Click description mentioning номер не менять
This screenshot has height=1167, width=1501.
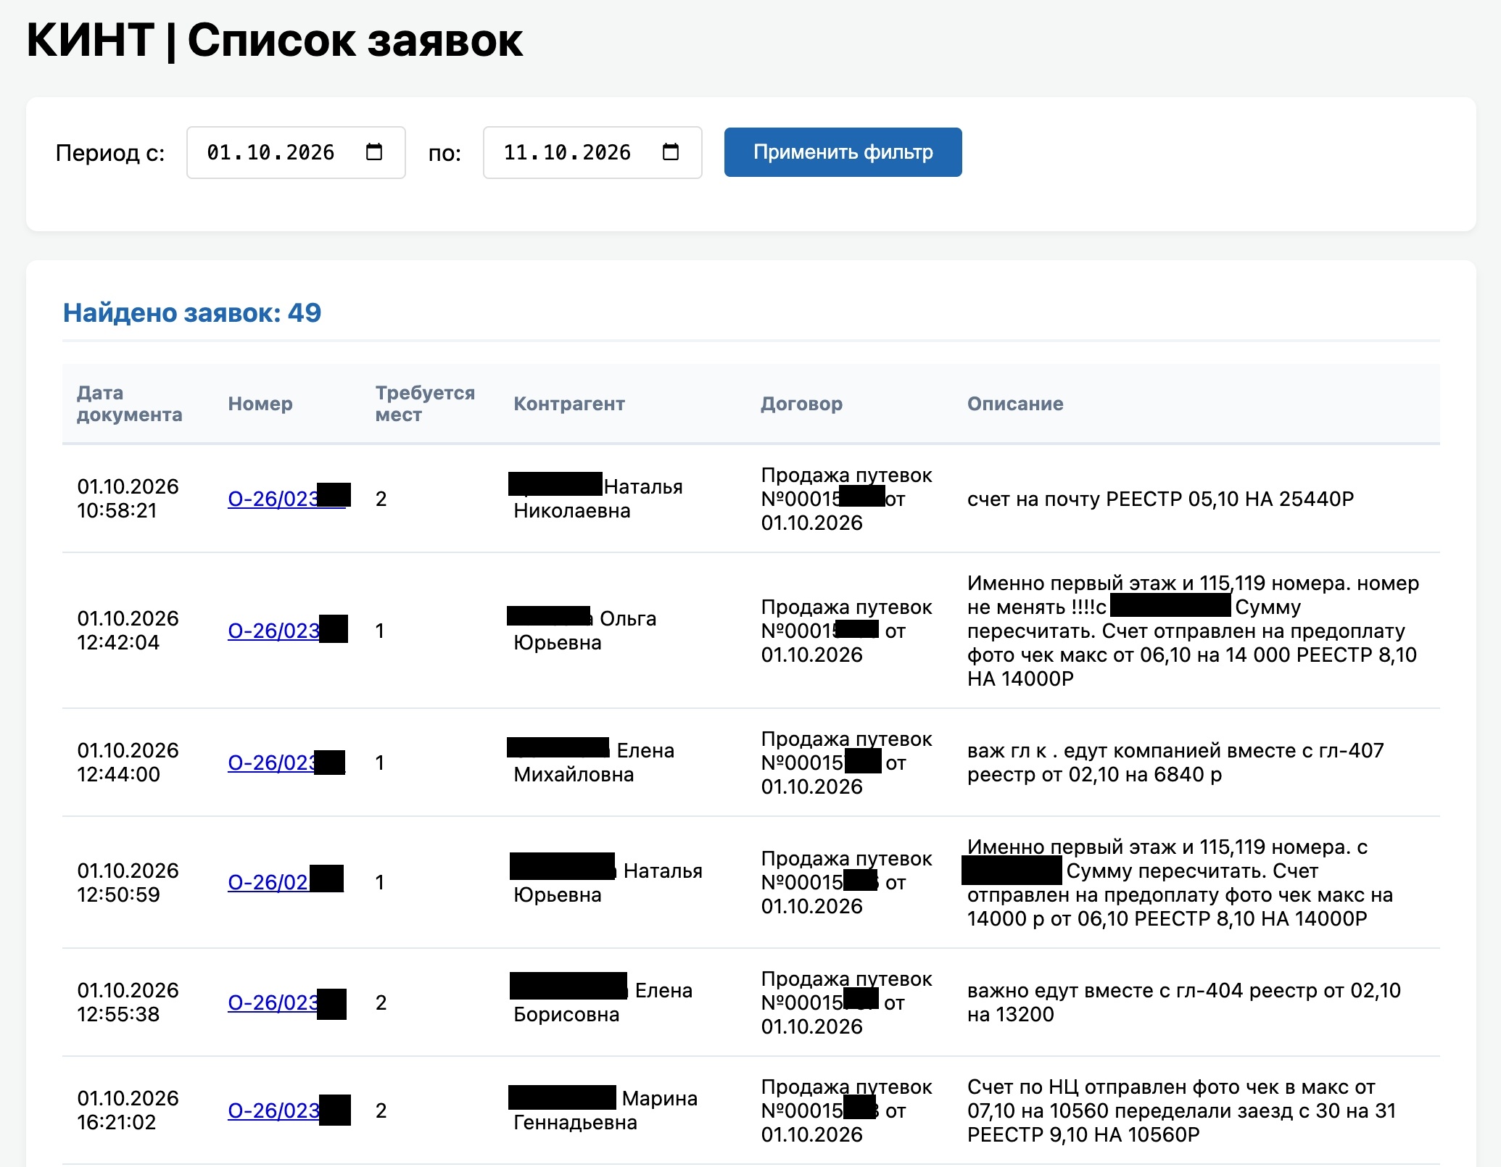point(1194,631)
